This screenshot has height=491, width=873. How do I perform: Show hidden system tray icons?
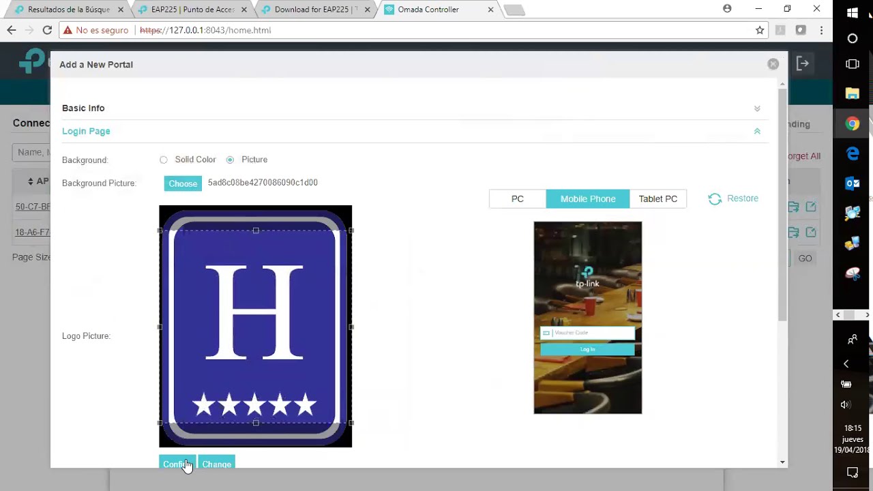pyautogui.click(x=846, y=363)
